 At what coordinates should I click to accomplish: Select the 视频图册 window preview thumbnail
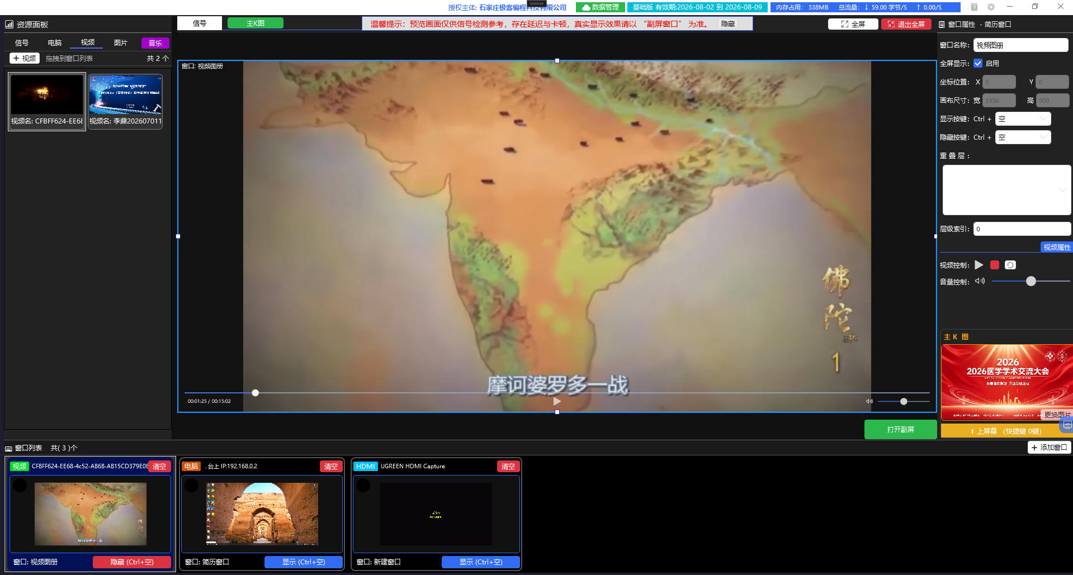91,514
